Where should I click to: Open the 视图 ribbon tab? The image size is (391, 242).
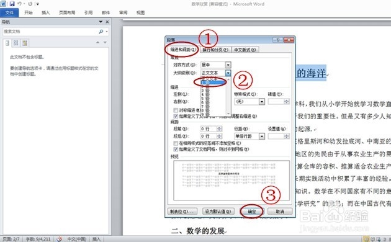140,12
